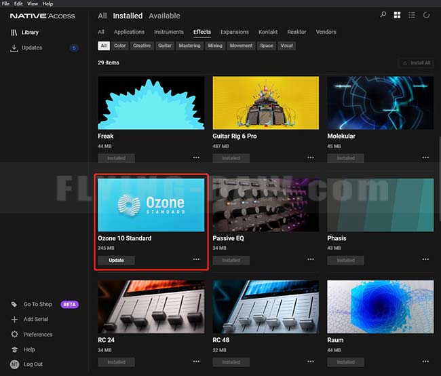Click the Log Out link
Image resolution: width=441 pixels, height=376 pixels.
33,364
